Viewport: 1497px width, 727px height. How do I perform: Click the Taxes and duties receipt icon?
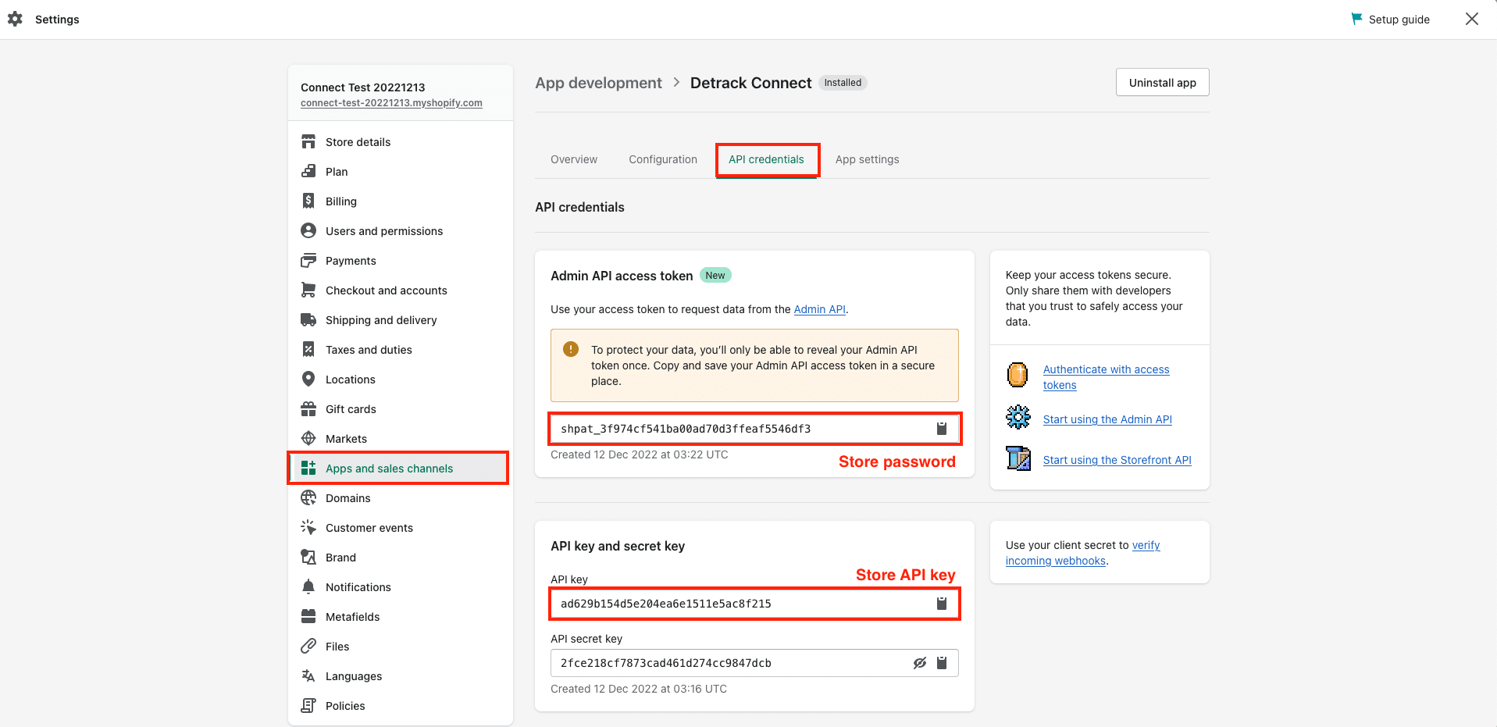tap(308, 350)
